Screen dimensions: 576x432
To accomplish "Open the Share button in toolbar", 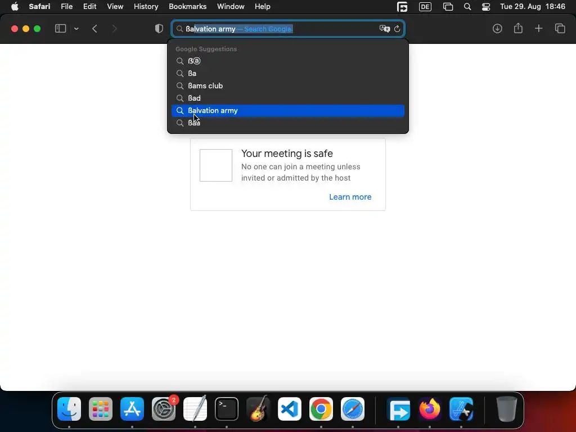I will click(518, 28).
